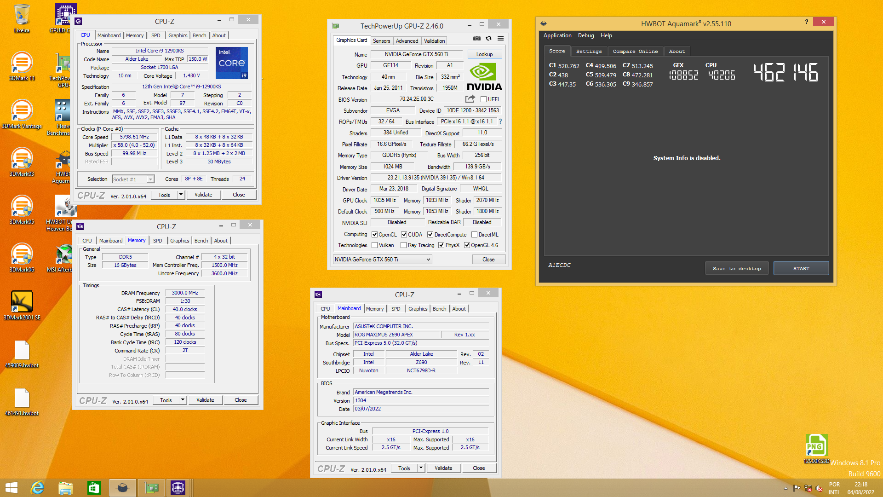Click Validate in the CPU-Z Memory window

click(x=205, y=400)
